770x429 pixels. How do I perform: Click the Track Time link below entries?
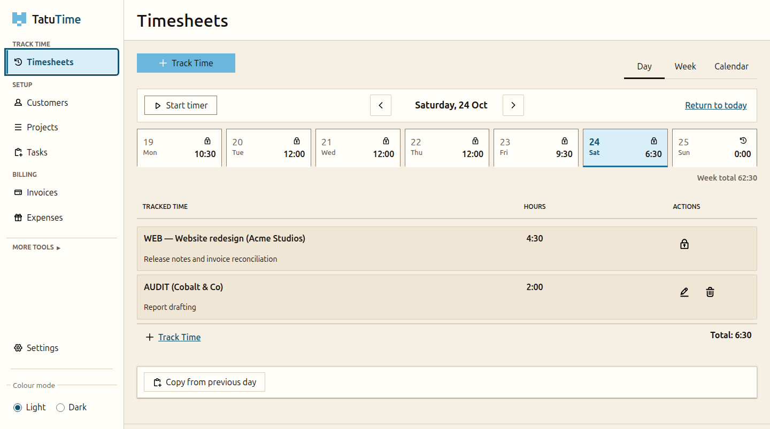pos(180,337)
